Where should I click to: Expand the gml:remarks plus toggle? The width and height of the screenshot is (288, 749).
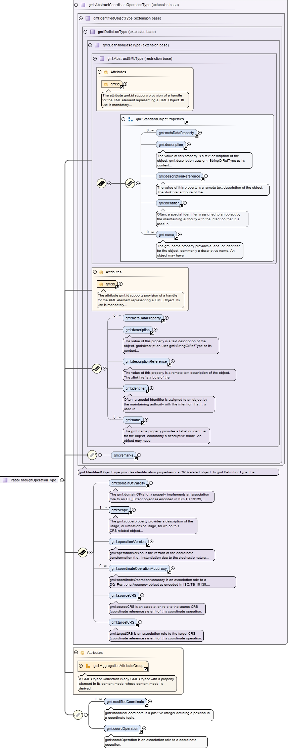[x=139, y=455]
